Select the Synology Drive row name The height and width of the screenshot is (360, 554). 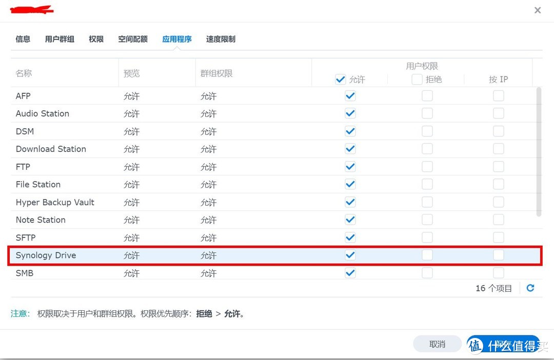[x=46, y=255]
